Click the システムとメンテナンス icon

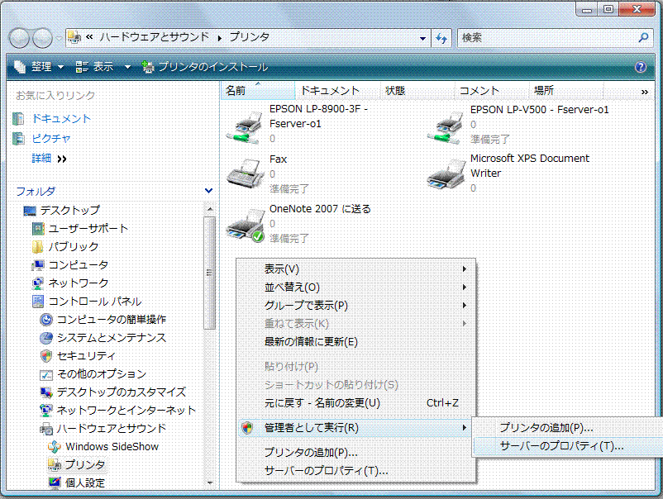coord(46,338)
